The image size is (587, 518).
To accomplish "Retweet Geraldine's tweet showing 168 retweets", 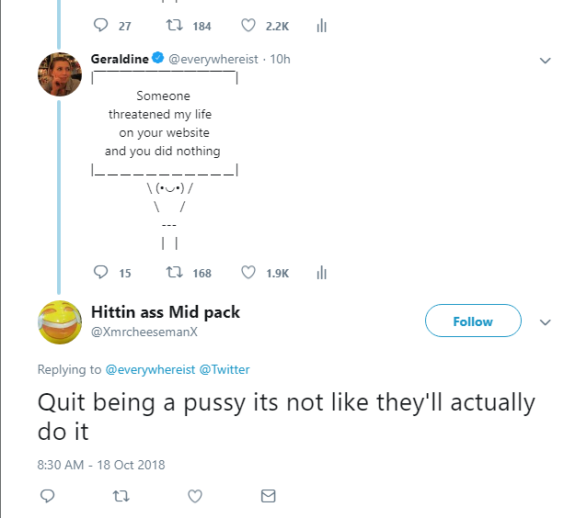I will point(175,272).
